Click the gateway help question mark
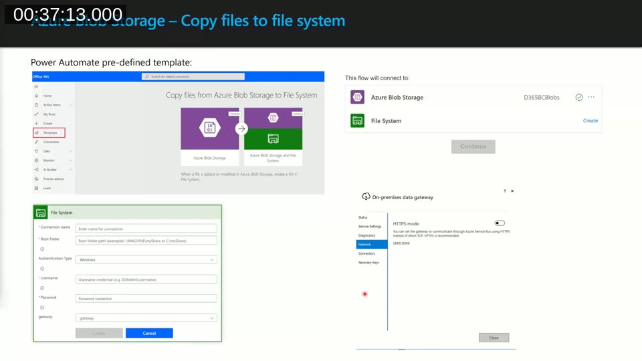642x361 pixels. [504, 191]
